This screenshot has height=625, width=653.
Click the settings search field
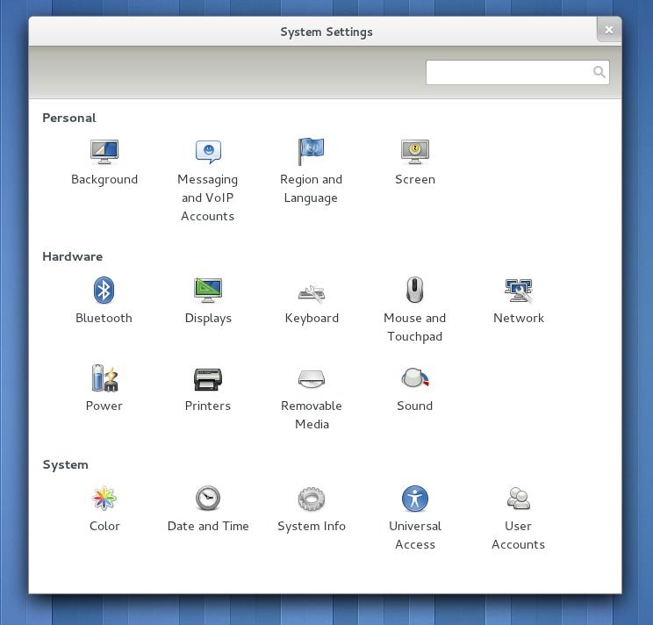509,72
